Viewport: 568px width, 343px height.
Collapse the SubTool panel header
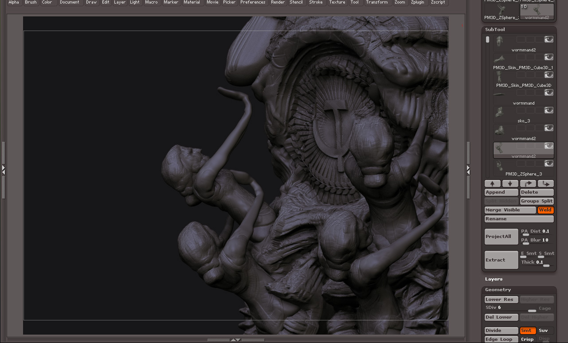495,30
